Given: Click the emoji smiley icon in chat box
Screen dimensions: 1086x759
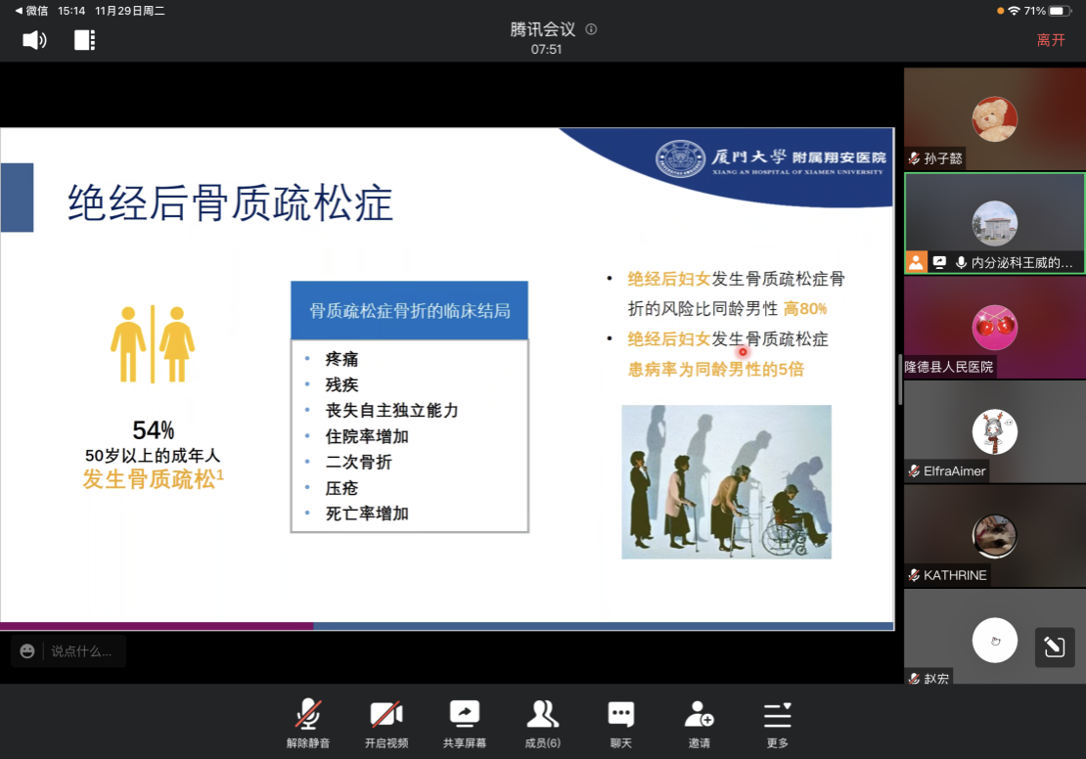Looking at the screenshot, I should [27, 650].
